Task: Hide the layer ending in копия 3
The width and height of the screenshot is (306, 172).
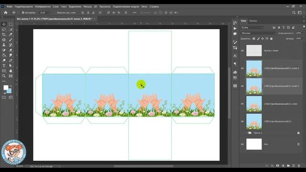Action: click(242, 68)
